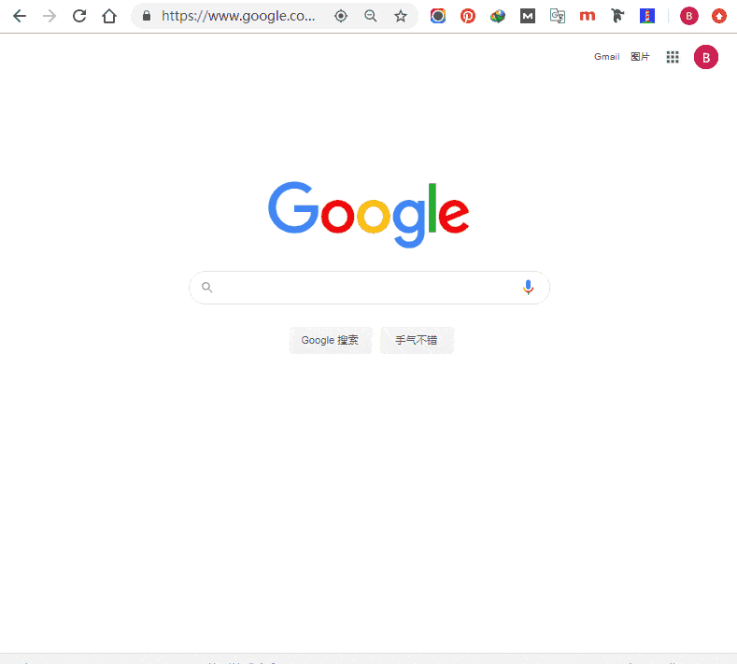
Task: Click the red update arrow toolbar icon
Action: point(718,16)
